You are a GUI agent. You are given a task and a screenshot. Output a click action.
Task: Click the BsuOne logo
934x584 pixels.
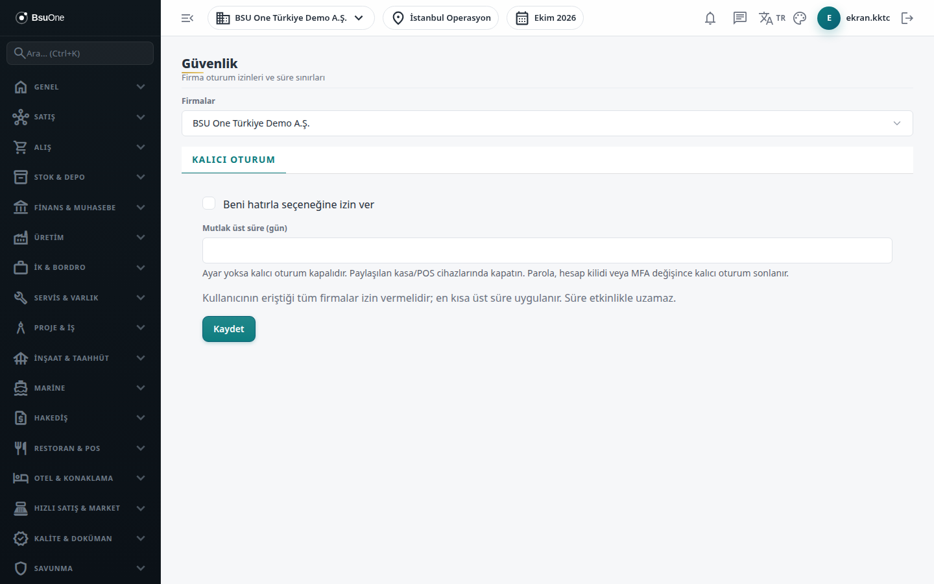pyautogui.click(x=40, y=18)
